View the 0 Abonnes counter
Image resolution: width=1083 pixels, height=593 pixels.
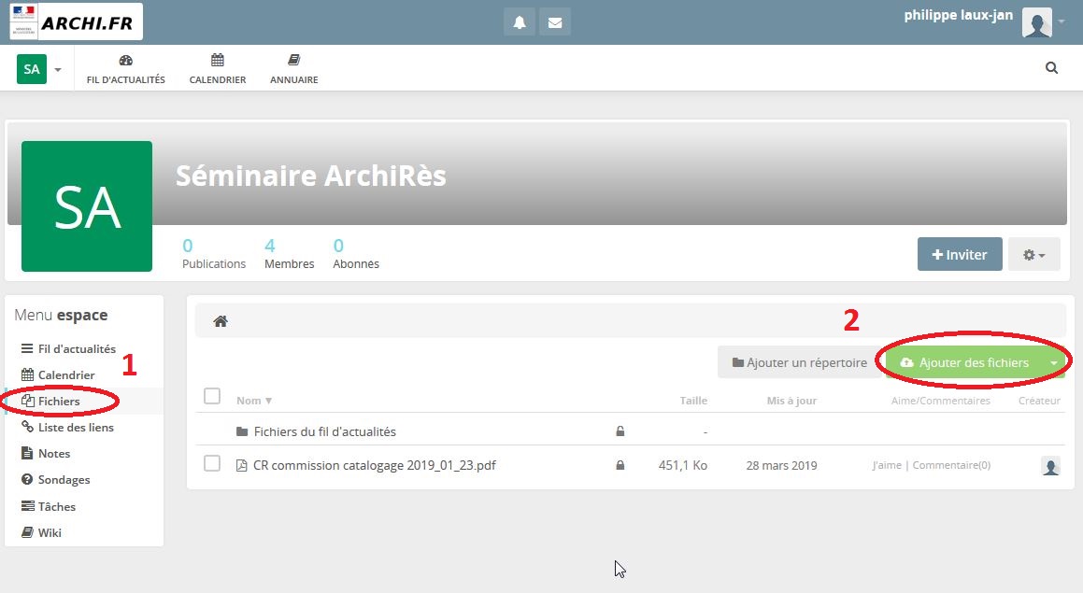[x=356, y=254]
